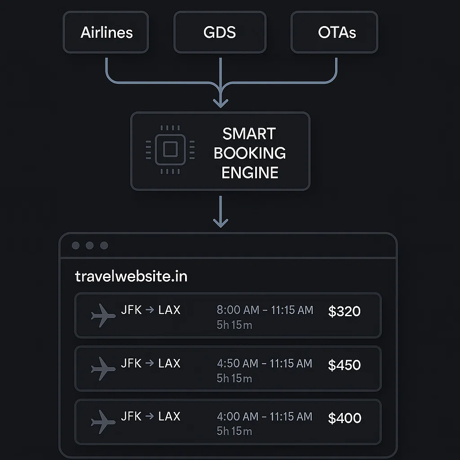Click the airplane icon on $320 flight
Image resolution: width=460 pixels, height=460 pixels.
click(103, 315)
